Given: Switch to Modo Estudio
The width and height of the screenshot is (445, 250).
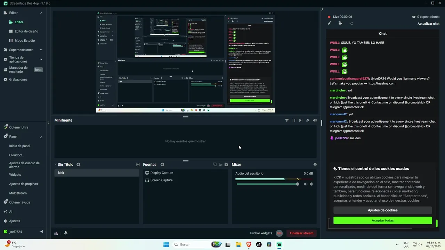Looking at the screenshot, I should (x=25, y=40).
